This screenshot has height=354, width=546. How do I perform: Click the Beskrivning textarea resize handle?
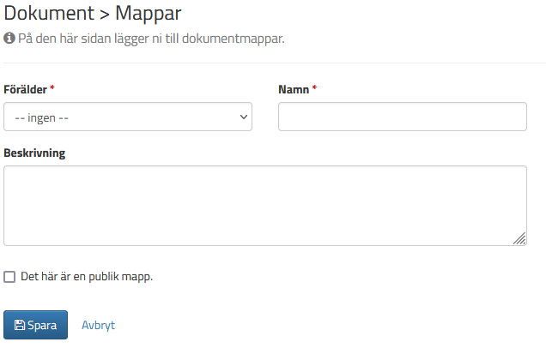(520, 240)
